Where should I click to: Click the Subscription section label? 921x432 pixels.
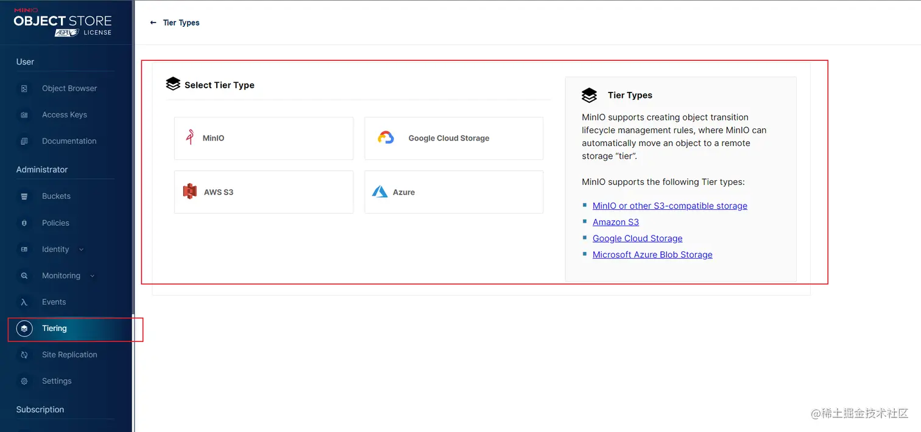click(40, 409)
